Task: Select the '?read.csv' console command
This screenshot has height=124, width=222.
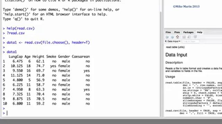Action: (16, 33)
